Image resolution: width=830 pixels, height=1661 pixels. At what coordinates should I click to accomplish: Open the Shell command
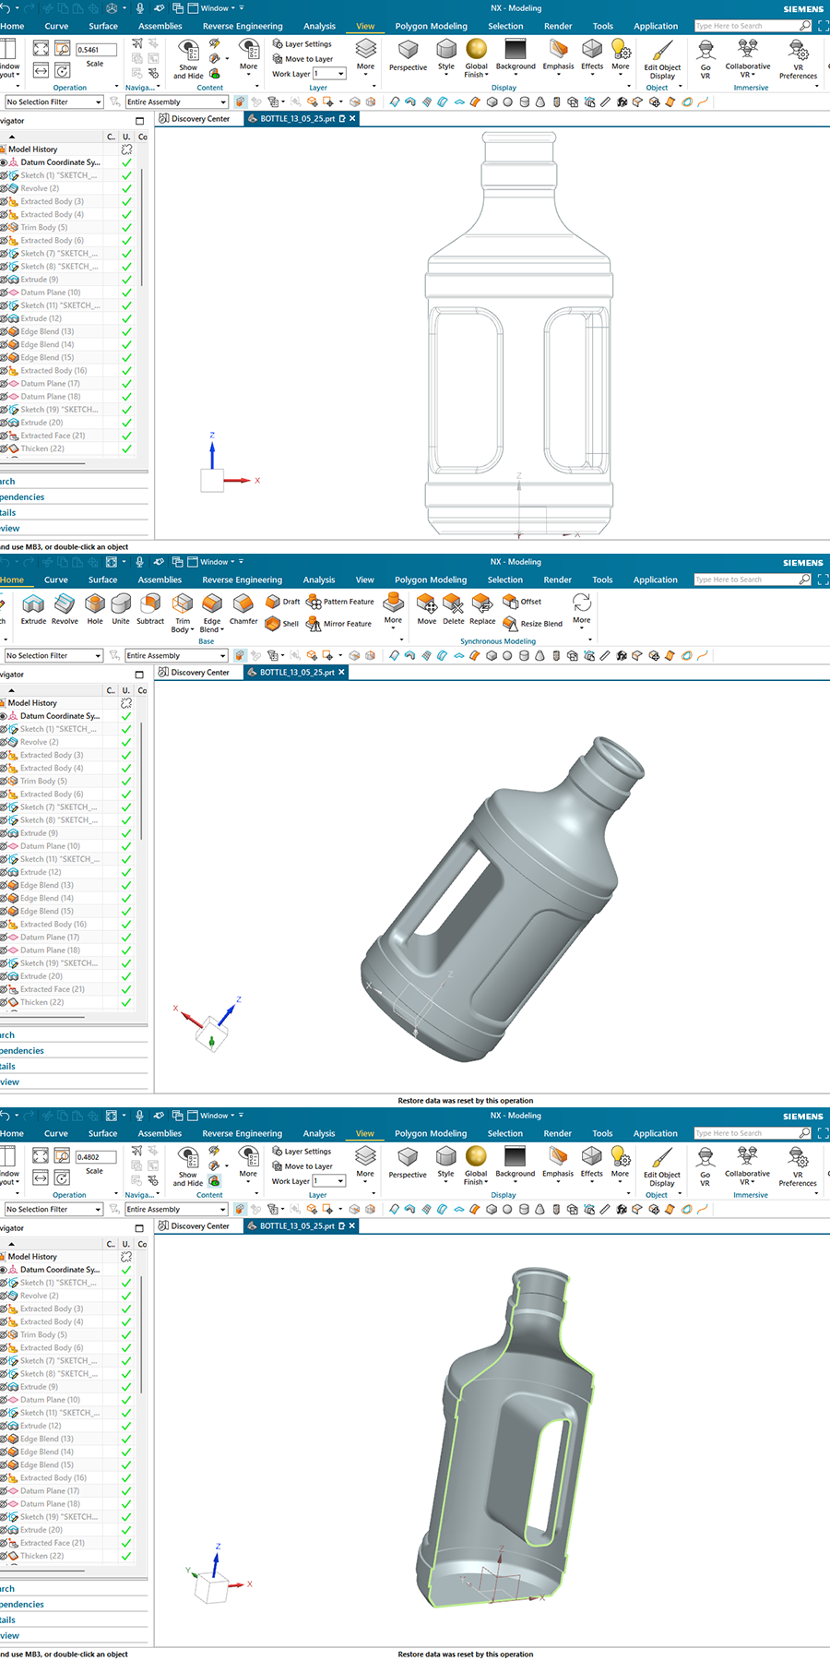282,624
